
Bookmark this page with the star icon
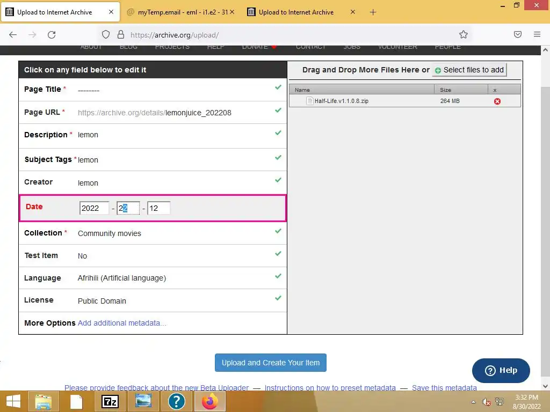coord(464,34)
